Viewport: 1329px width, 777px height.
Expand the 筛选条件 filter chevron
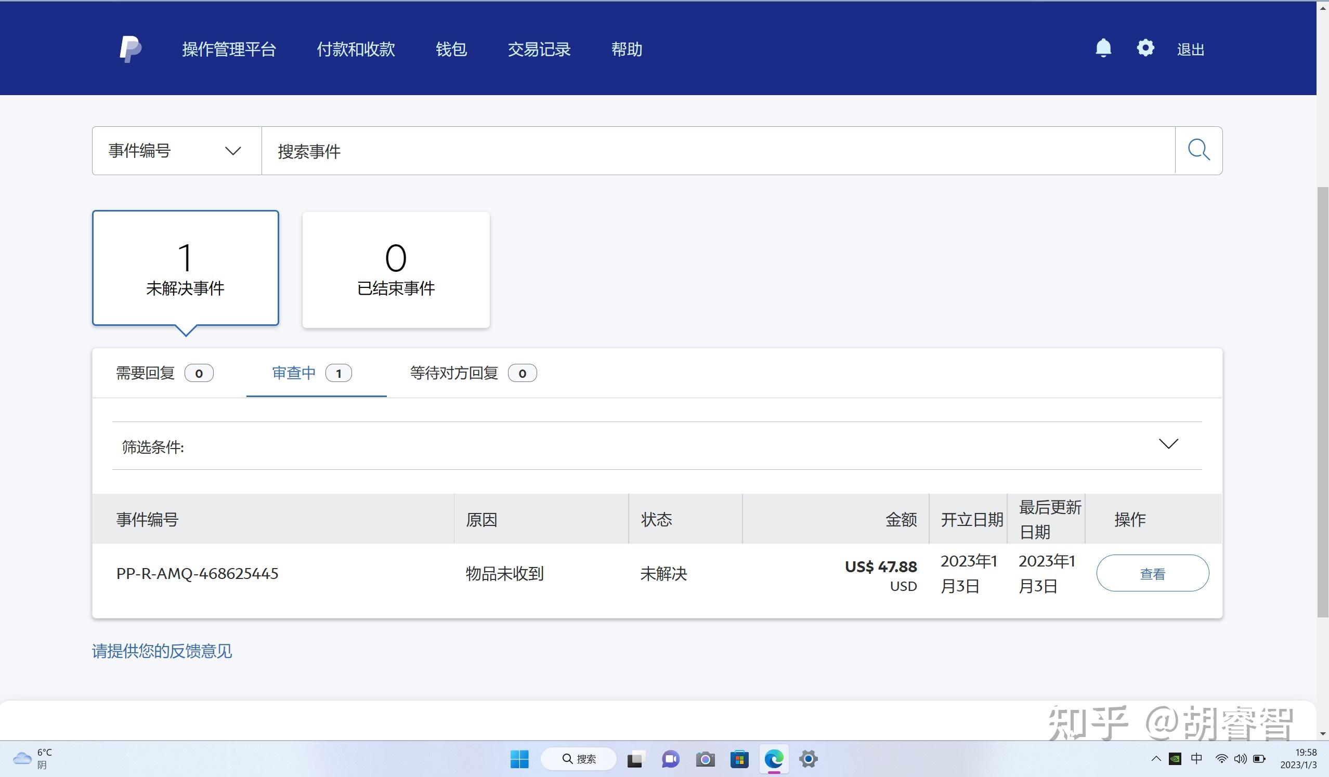pyautogui.click(x=1168, y=444)
